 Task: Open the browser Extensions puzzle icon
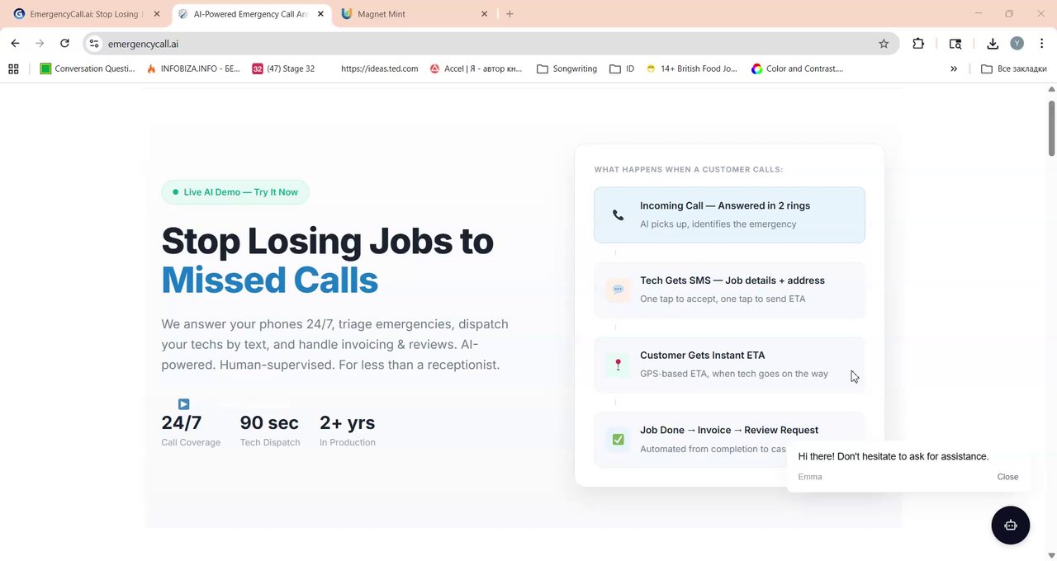(x=918, y=44)
